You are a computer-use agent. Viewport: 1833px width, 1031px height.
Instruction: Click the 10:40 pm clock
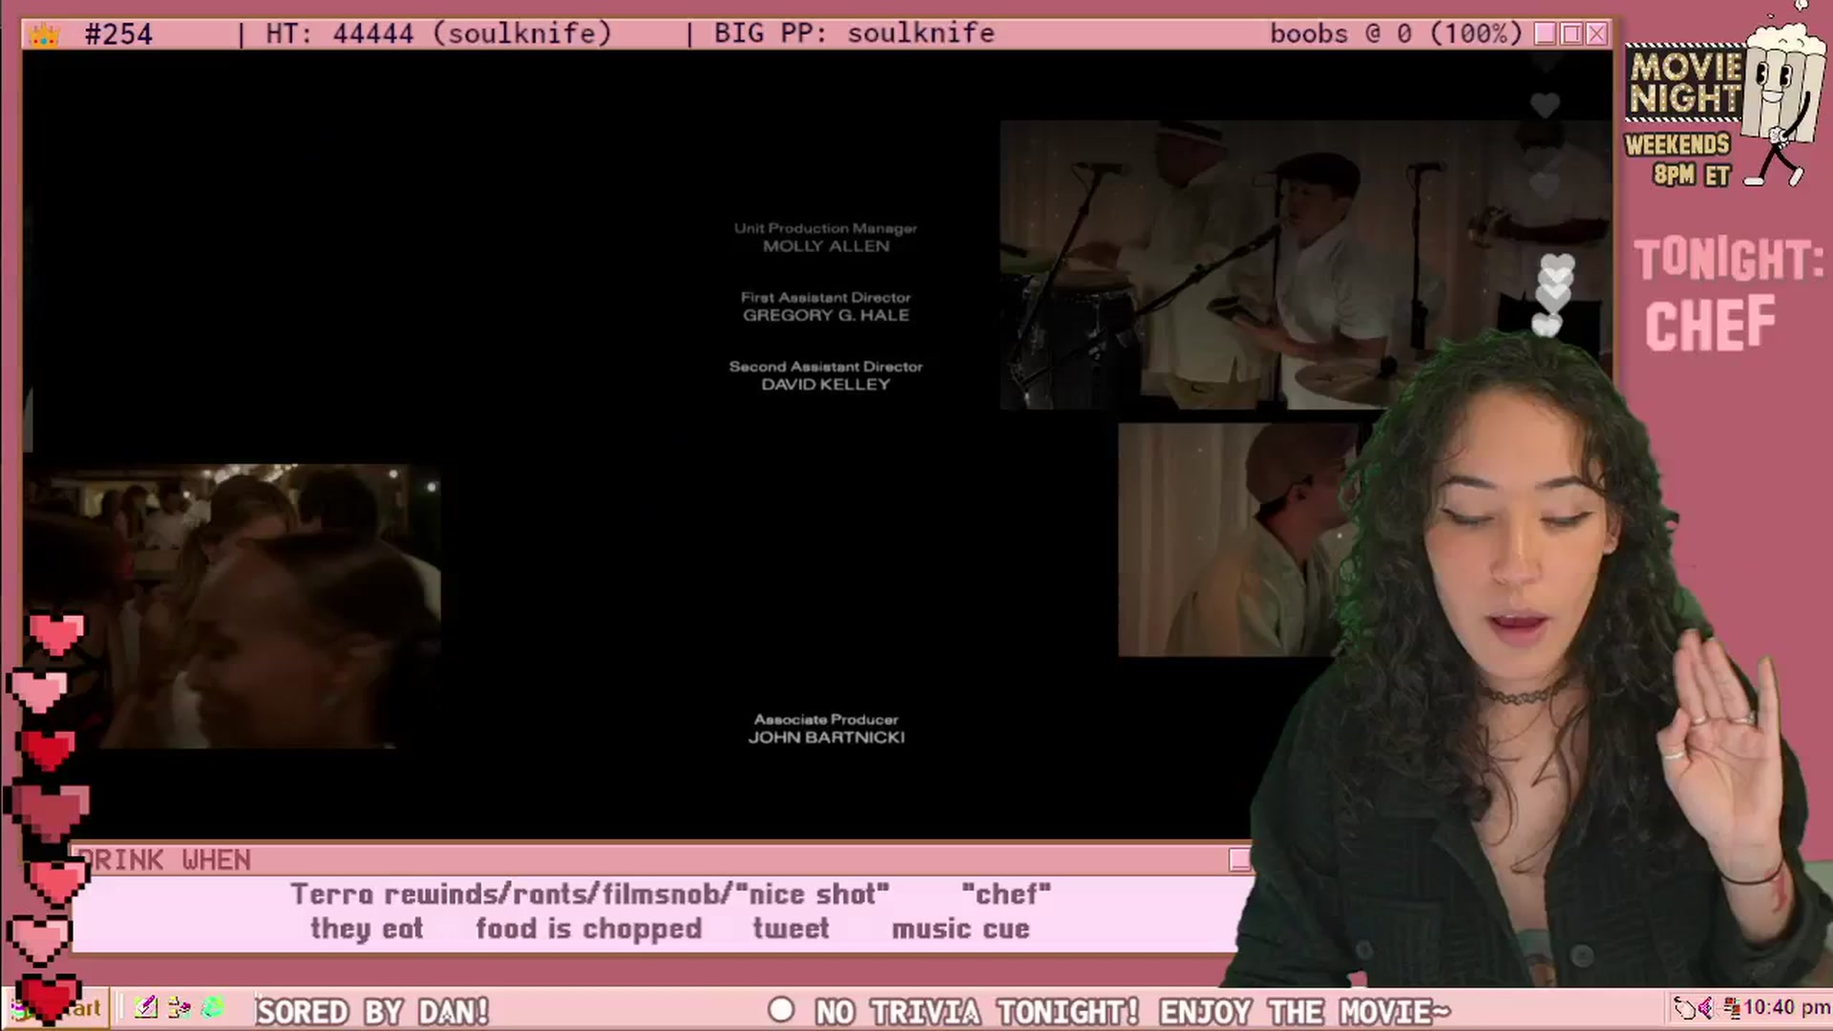1786,1008
